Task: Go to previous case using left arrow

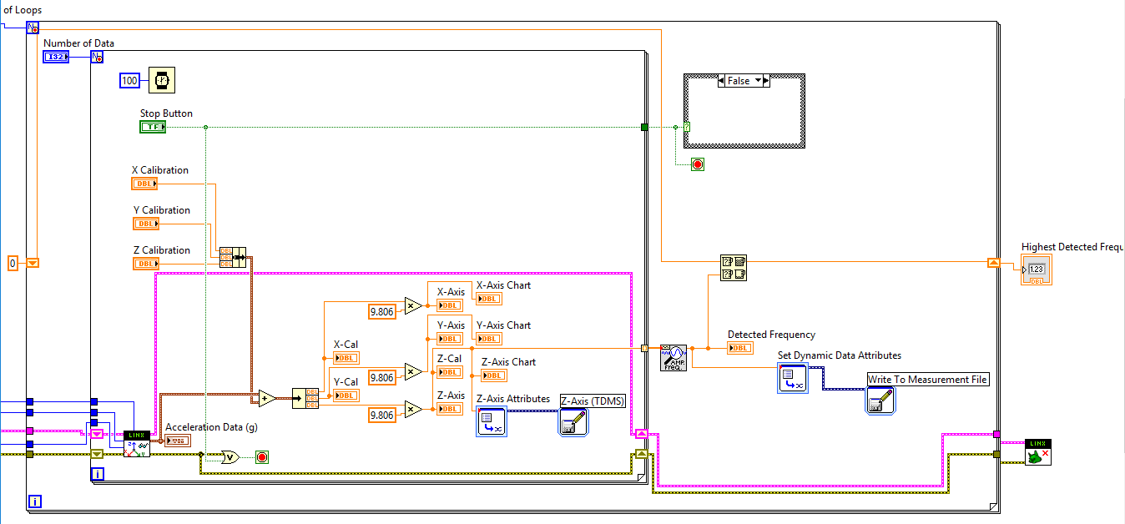Action: tap(722, 81)
